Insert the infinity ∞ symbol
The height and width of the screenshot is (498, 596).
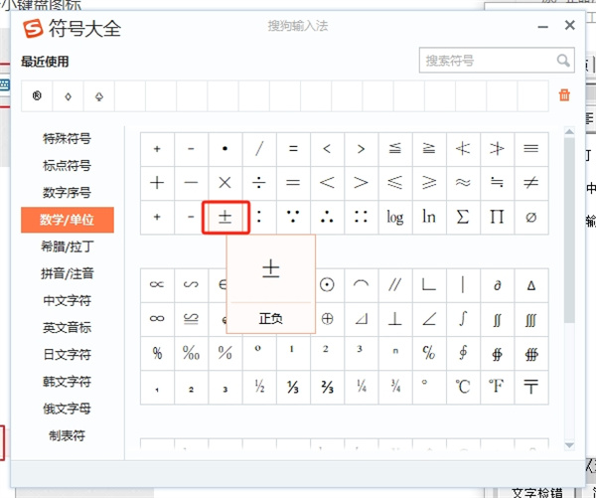[157, 318]
